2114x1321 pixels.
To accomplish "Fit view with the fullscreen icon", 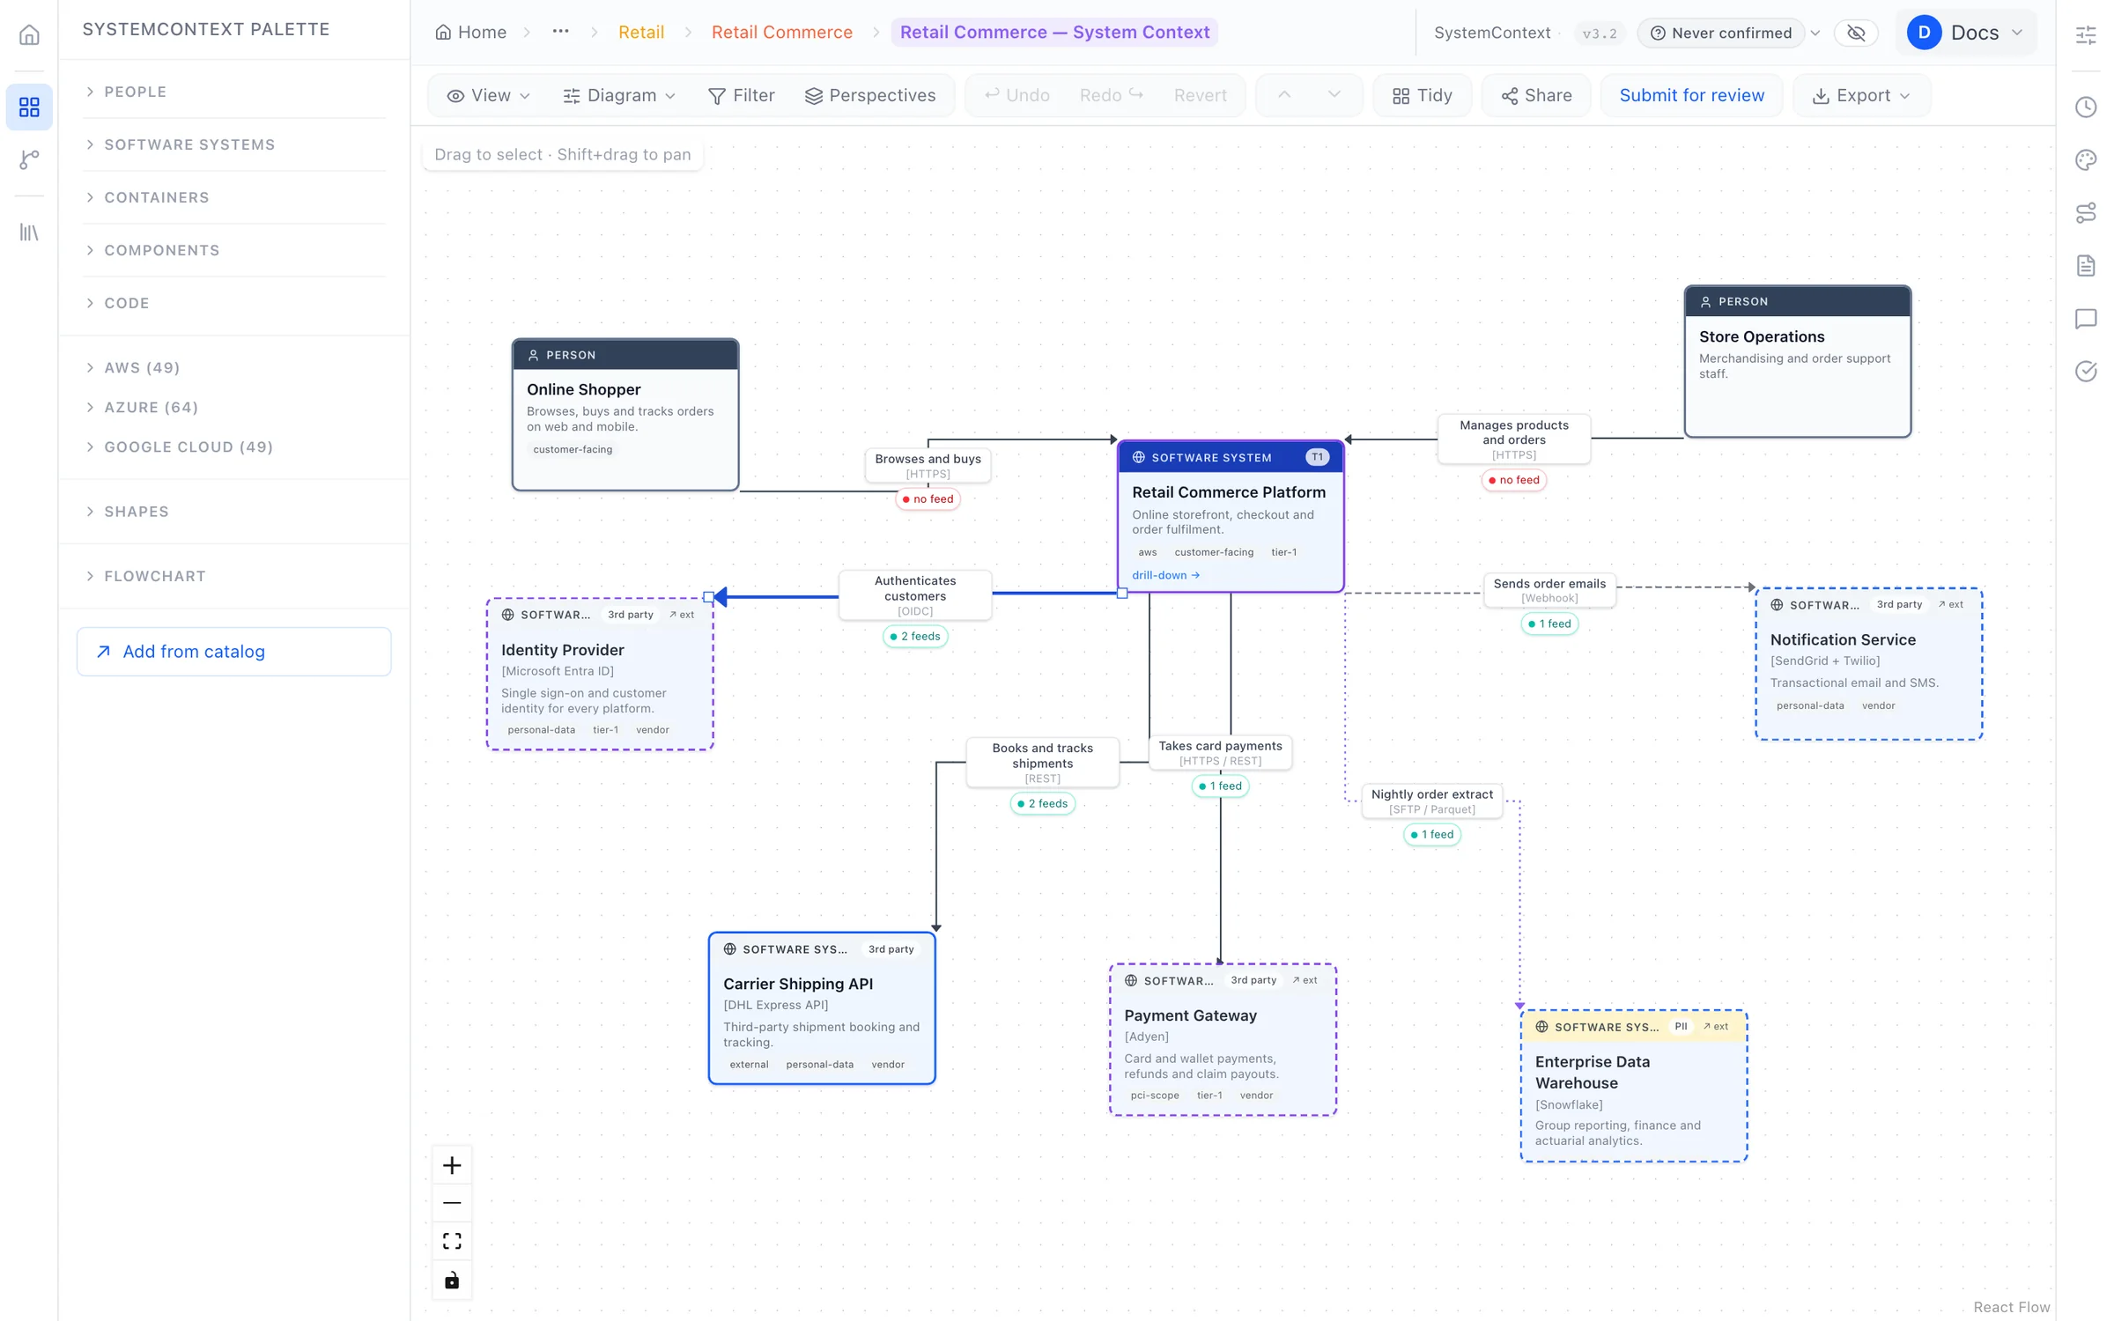I will point(452,1241).
